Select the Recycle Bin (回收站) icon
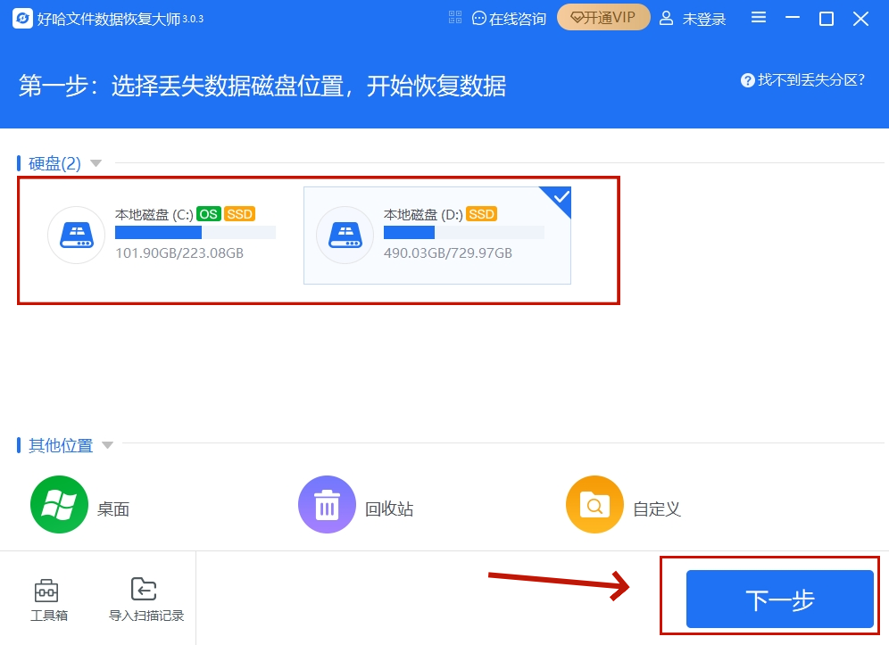Image resolution: width=889 pixels, height=645 pixels. [x=327, y=504]
